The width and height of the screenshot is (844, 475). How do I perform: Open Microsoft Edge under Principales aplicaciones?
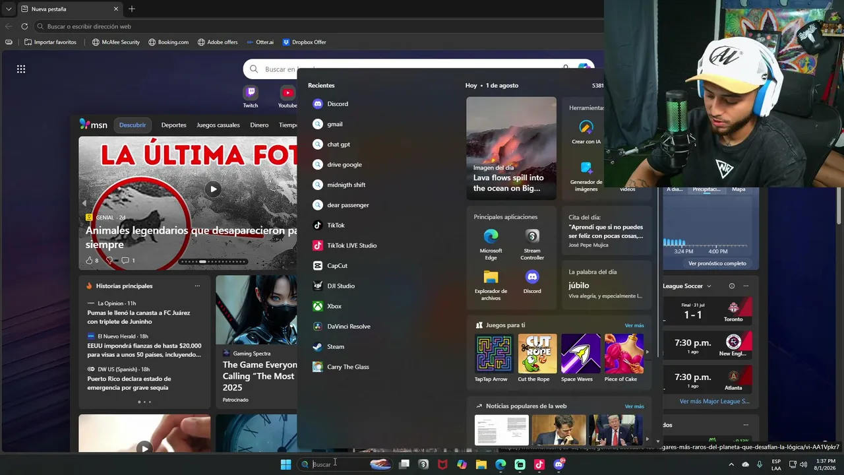pos(491,244)
